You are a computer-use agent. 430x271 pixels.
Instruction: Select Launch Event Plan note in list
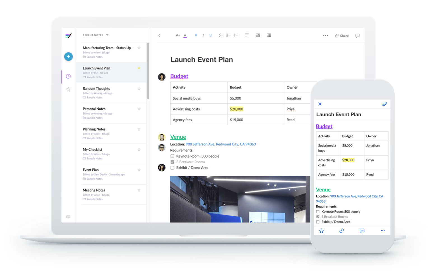111,72
